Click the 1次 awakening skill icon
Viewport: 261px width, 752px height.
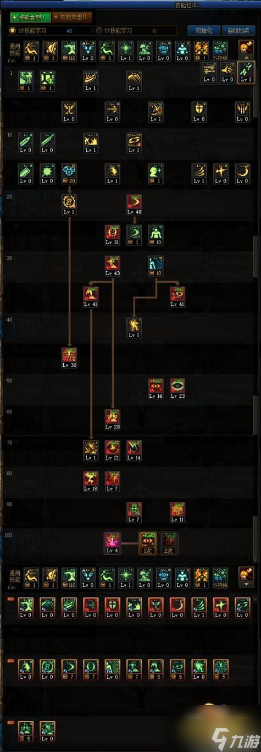point(147,543)
